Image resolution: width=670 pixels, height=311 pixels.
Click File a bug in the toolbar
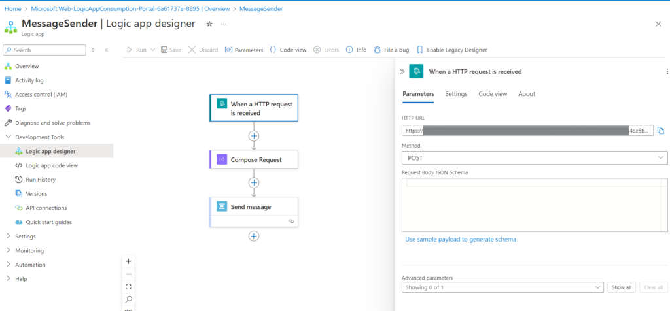(x=391, y=50)
